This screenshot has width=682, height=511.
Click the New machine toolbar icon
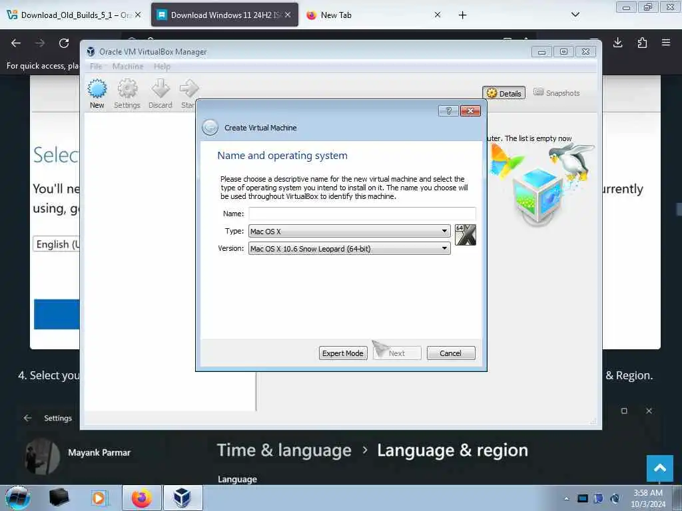click(x=97, y=93)
